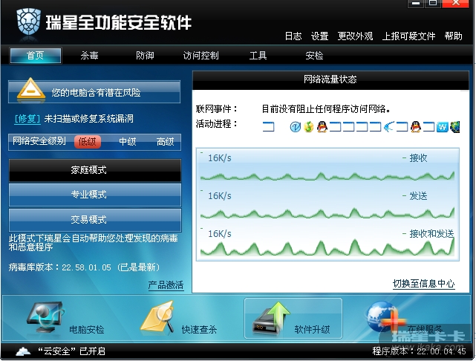476x361 pixels.
Task: Click the 联网事件 label
Action: 216,108
